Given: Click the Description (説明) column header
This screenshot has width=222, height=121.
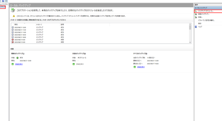Looking at the screenshot, I should 62,25.
